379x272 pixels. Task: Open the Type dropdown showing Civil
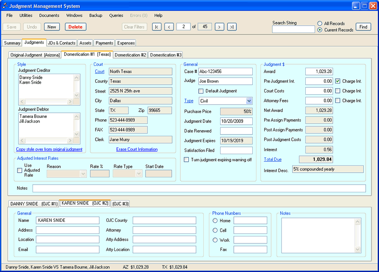[x=249, y=101]
